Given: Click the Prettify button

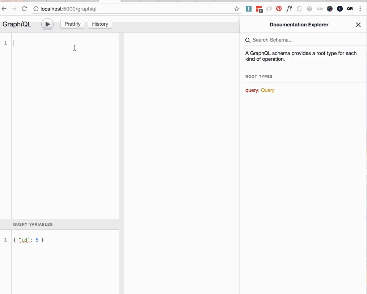Looking at the screenshot, I should coord(72,24).
